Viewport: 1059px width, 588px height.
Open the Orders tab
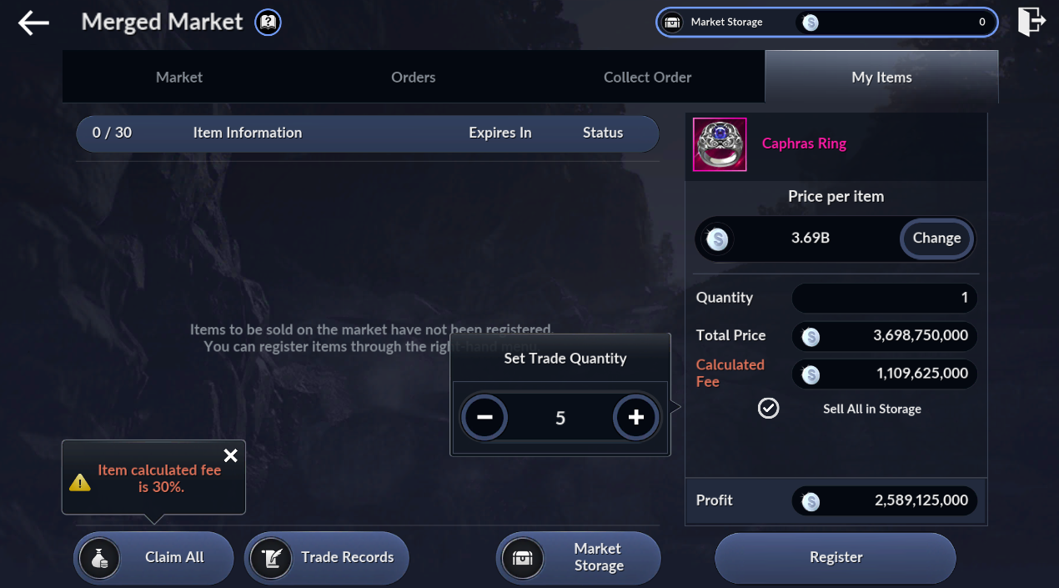(414, 77)
